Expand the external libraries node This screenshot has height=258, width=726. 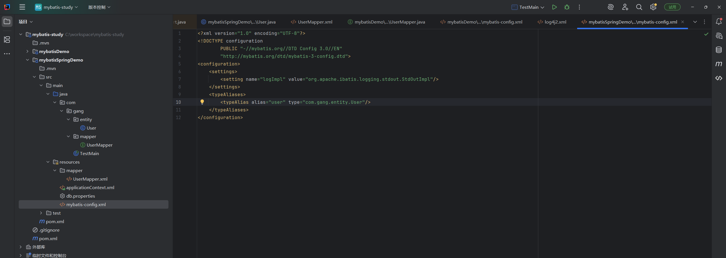(21, 247)
